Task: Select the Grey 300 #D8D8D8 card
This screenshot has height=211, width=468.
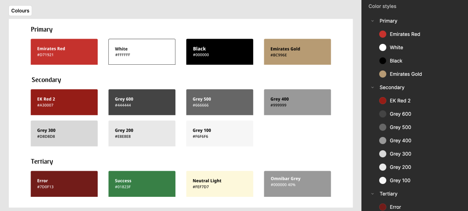Action: point(64,133)
